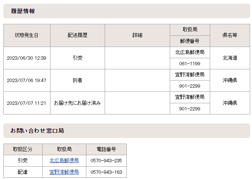The width and height of the screenshot is (252, 179).
Task: Select the 県名等 column header
Action: [230, 35]
